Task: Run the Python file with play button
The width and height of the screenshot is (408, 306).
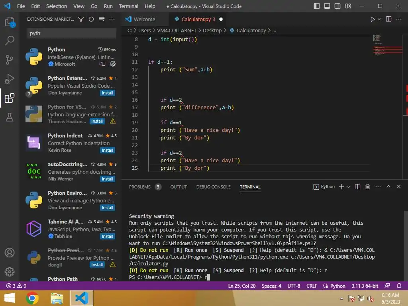Action: pos(373,19)
